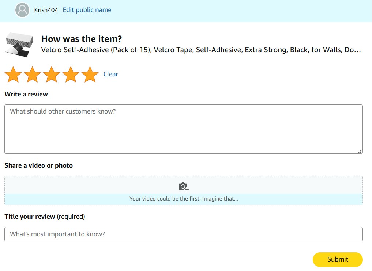Click the camera add-photo icon

click(183, 187)
